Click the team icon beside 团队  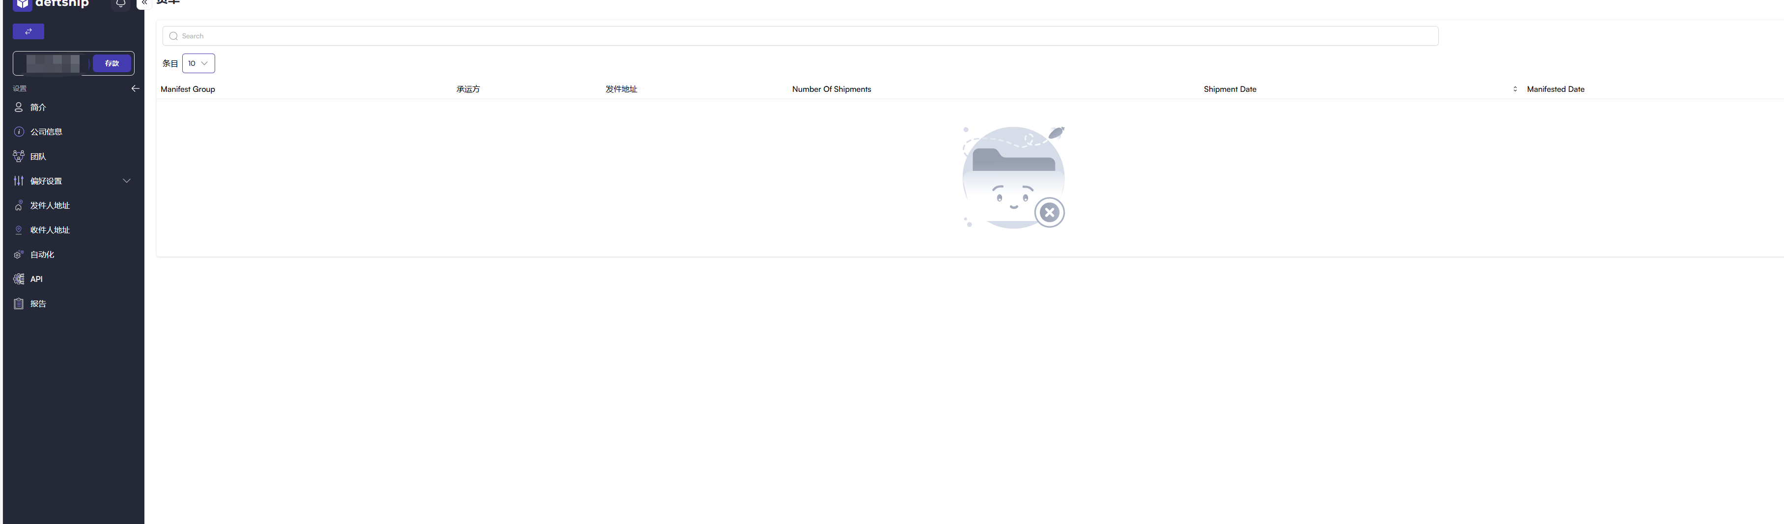pos(19,157)
